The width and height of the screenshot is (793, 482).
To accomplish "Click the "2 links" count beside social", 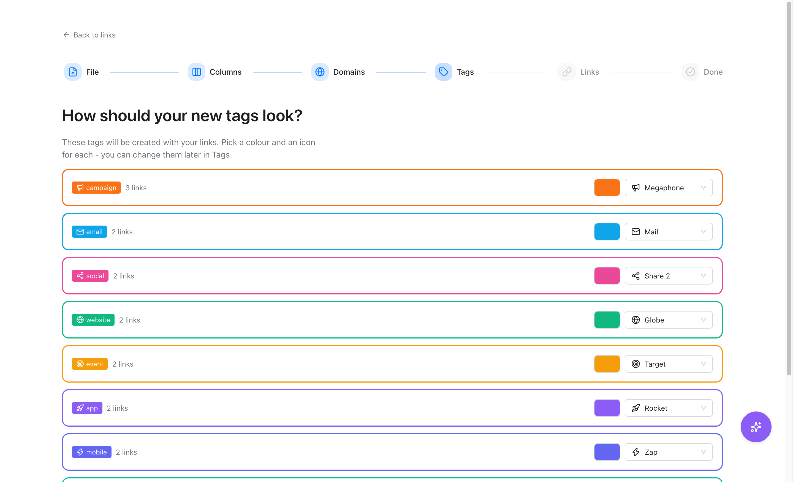I will click(124, 276).
